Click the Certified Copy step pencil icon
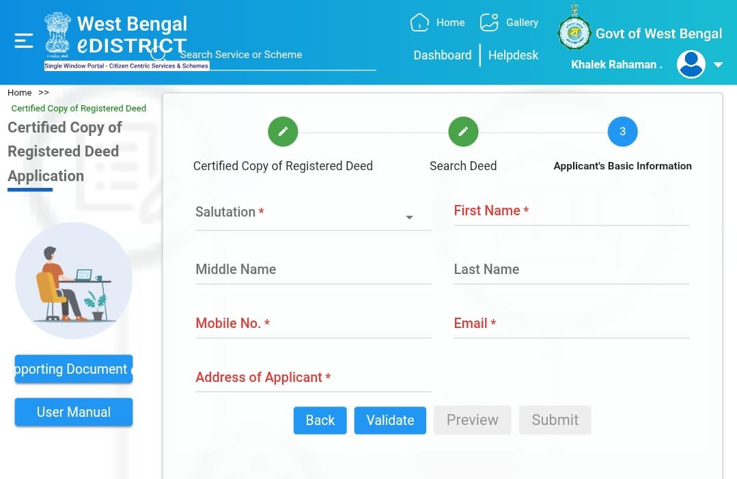Viewport: 737px width, 479px height. (283, 131)
